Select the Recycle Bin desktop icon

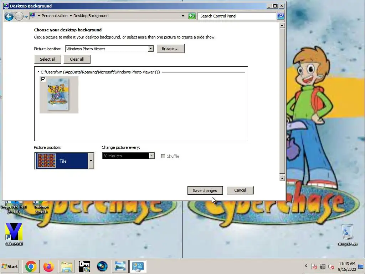click(x=347, y=234)
